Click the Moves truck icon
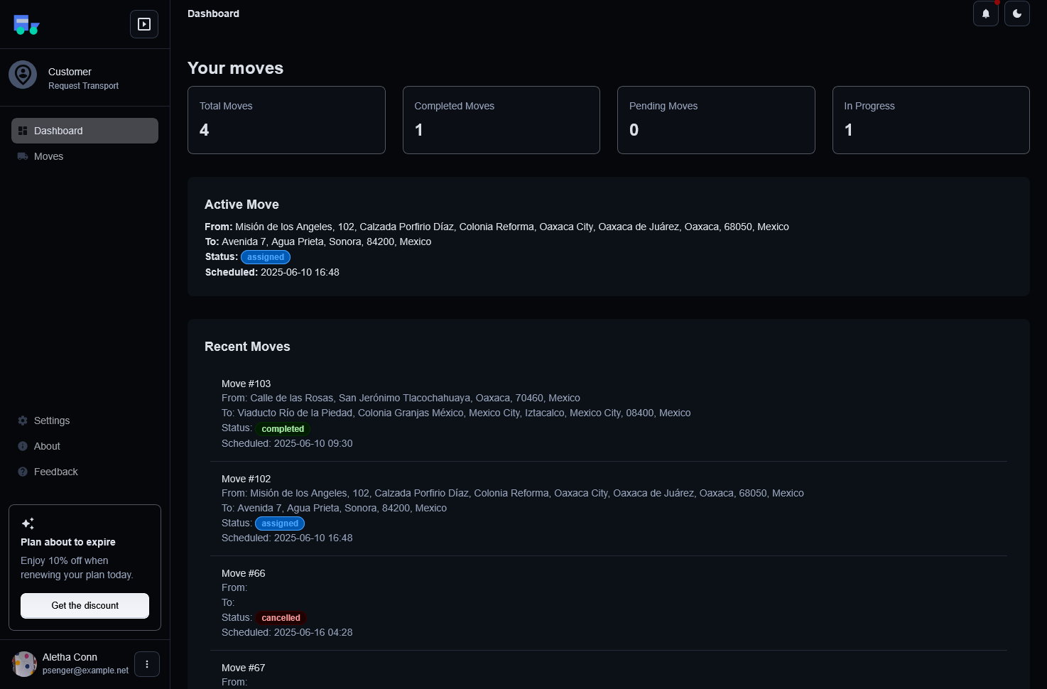This screenshot has width=1047, height=689. [23, 156]
